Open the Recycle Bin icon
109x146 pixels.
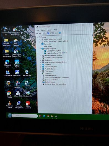[27, 73]
